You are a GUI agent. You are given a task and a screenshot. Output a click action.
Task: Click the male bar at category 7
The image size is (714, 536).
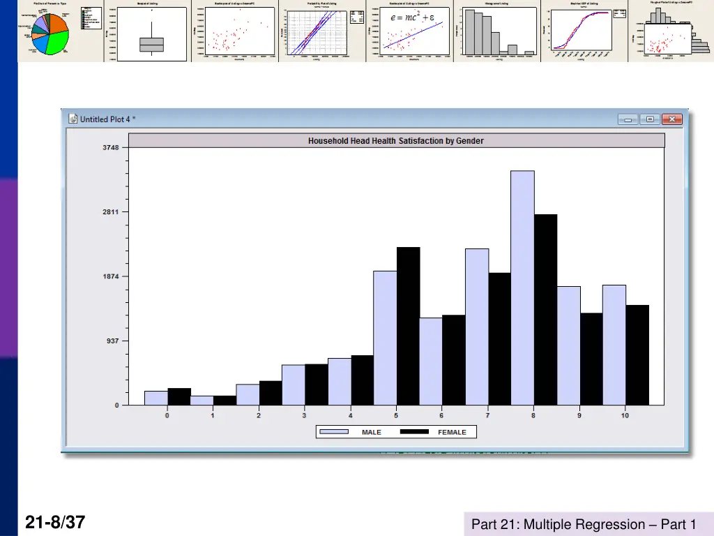tap(477, 327)
